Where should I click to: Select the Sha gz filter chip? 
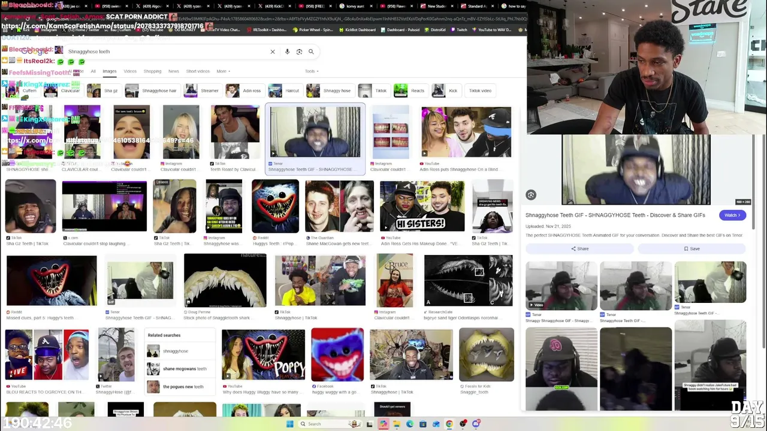pyautogui.click(x=103, y=90)
